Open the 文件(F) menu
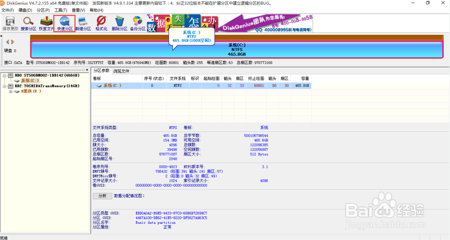The height and width of the screenshot is (240, 450). click(x=8, y=10)
